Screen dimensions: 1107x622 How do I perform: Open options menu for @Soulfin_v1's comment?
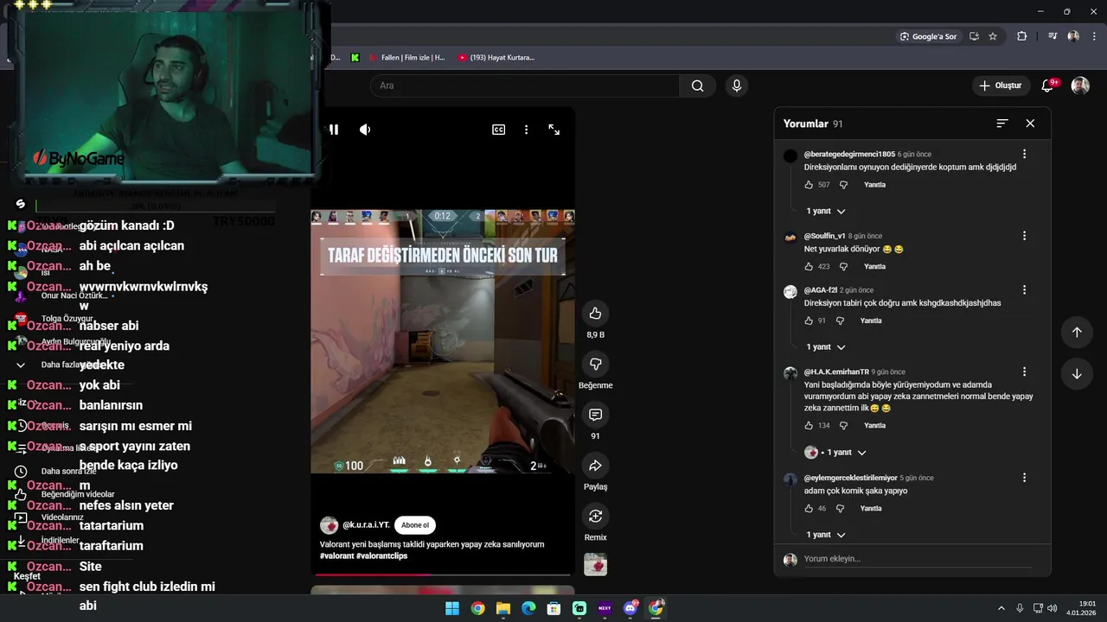[x=1025, y=236]
